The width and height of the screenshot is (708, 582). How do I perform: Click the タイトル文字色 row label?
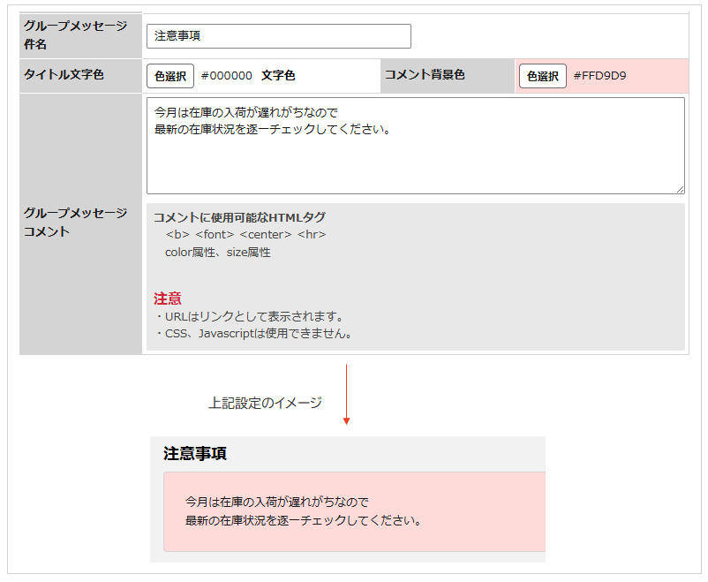64,74
